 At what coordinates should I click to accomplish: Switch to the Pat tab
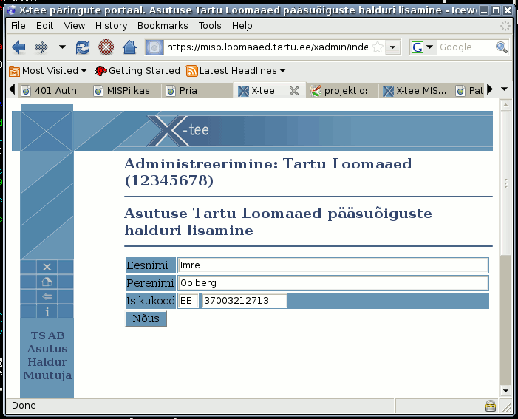[x=469, y=91]
